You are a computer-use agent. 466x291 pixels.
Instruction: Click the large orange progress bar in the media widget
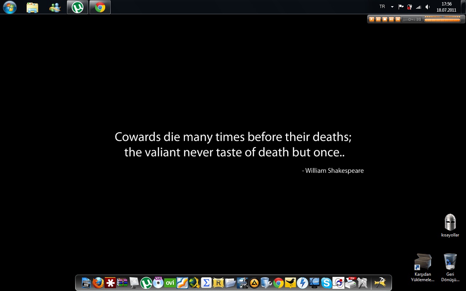point(442,20)
